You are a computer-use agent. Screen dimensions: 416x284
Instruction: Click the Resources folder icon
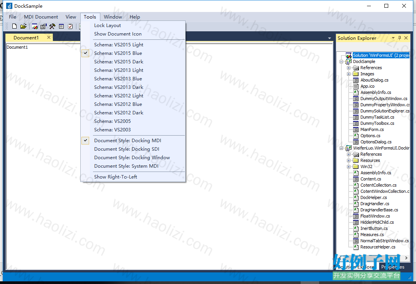(x=356, y=160)
